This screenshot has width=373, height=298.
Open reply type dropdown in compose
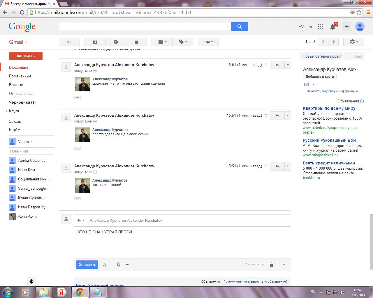(x=81, y=220)
